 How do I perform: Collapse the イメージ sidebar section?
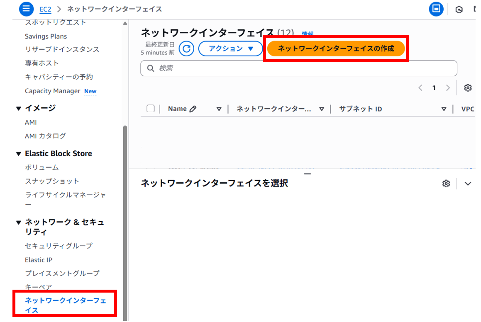point(18,109)
